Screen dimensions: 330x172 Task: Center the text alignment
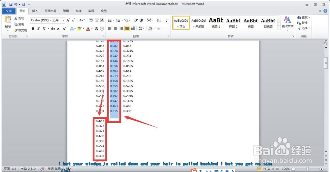tap(115, 28)
